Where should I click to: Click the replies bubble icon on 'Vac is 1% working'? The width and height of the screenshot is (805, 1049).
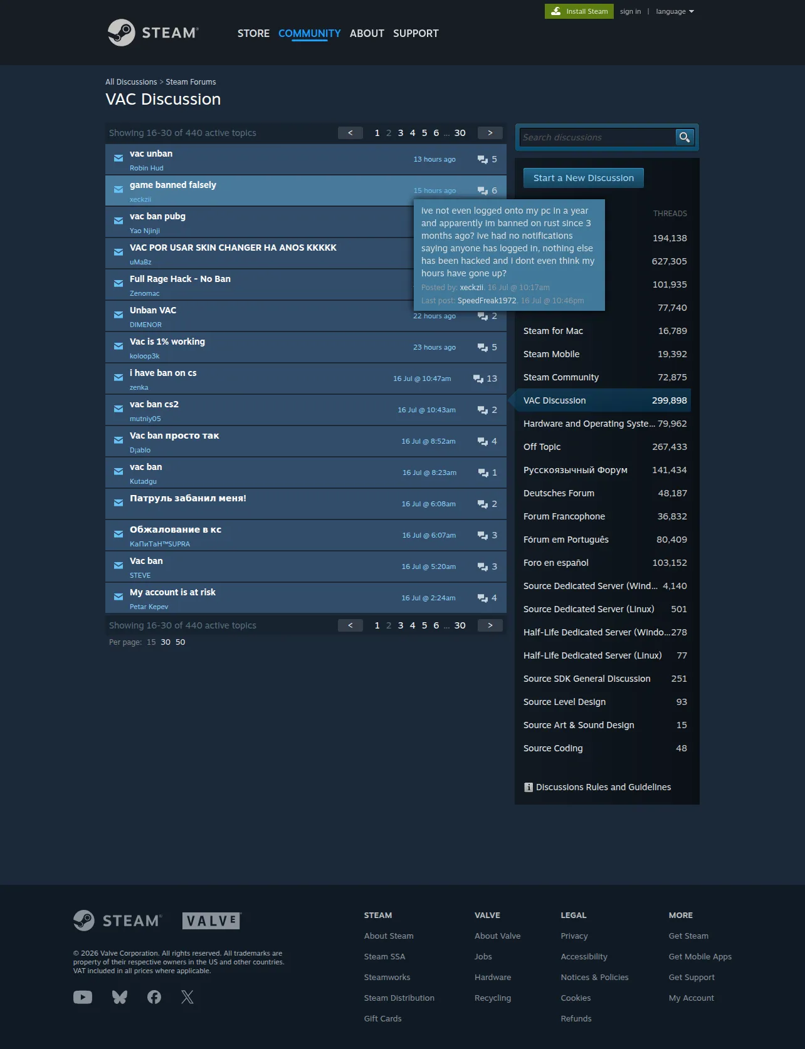(x=483, y=347)
